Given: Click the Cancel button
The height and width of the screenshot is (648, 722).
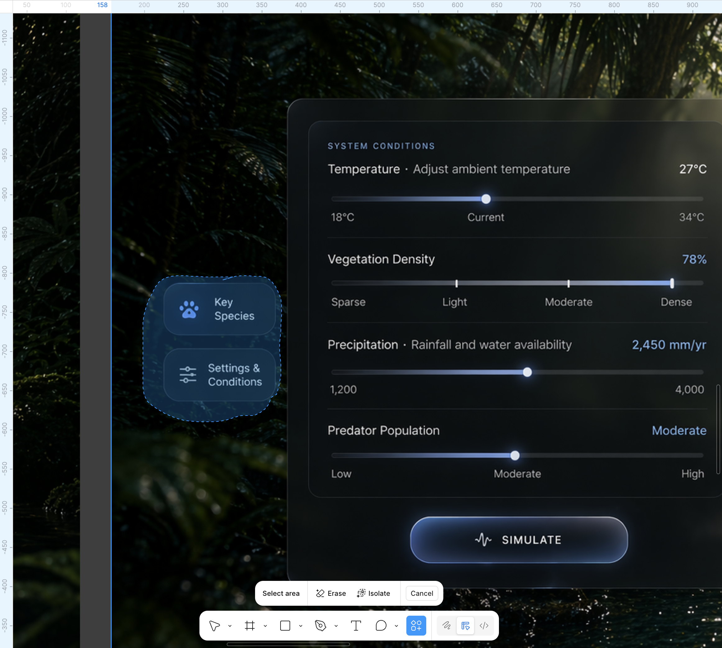Looking at the screenshot, I should [422, 593].
